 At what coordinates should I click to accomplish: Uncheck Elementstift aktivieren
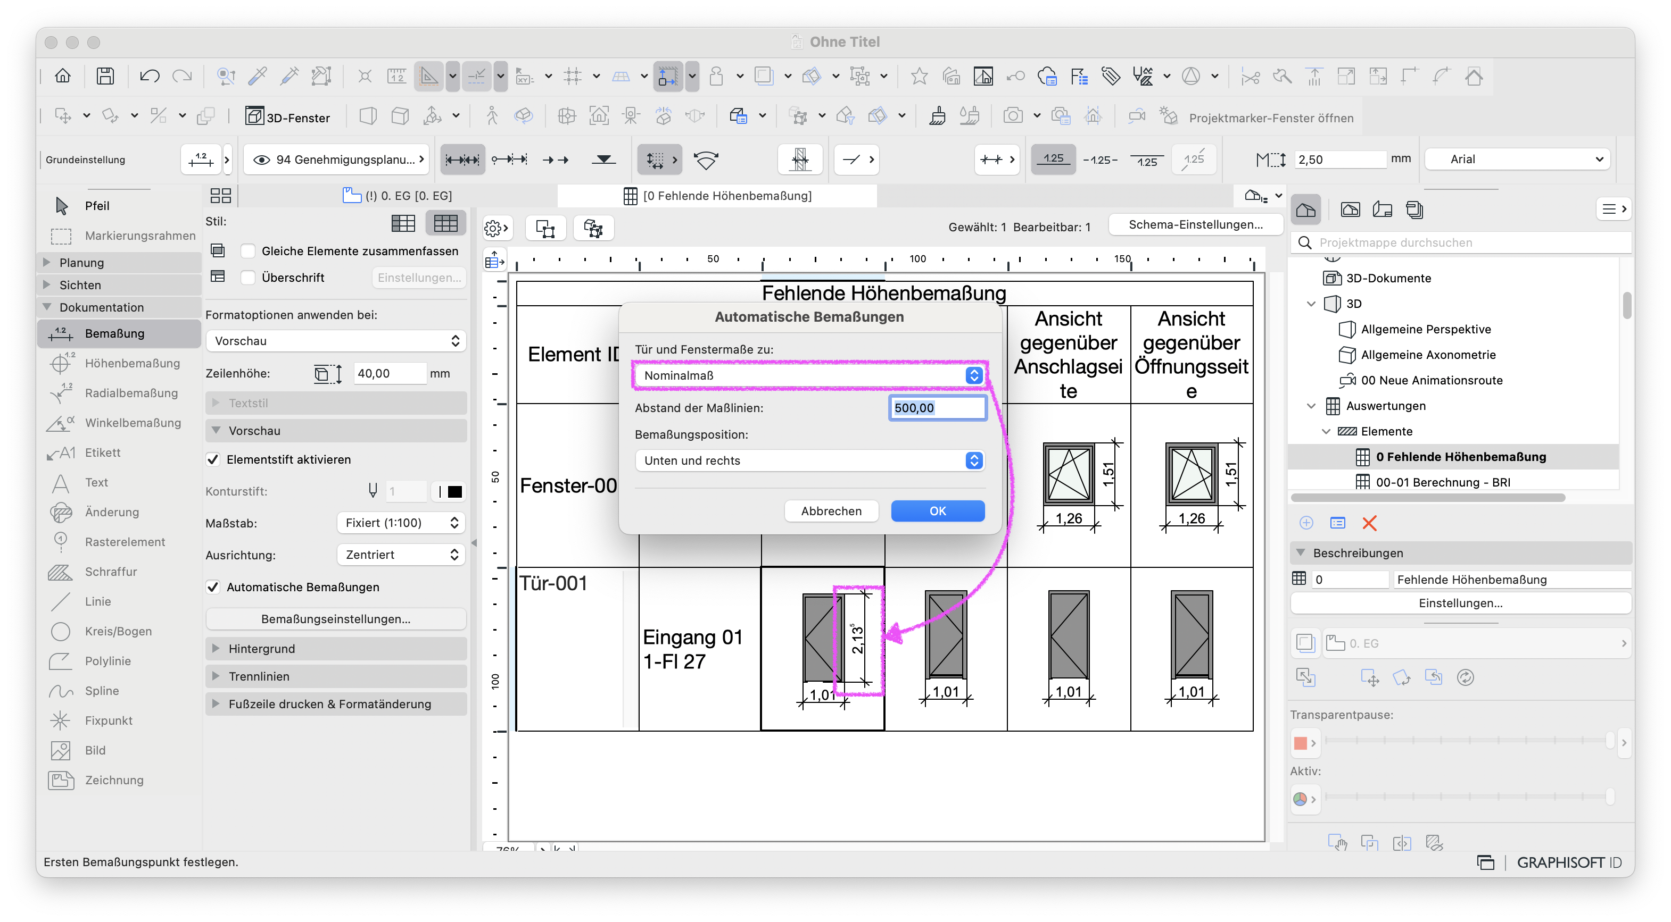pyautogui.click(x=213, y=459)
